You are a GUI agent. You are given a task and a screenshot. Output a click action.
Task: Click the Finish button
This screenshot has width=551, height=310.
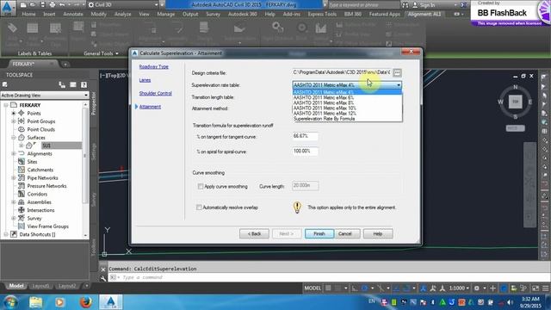(x=319, y=233)
